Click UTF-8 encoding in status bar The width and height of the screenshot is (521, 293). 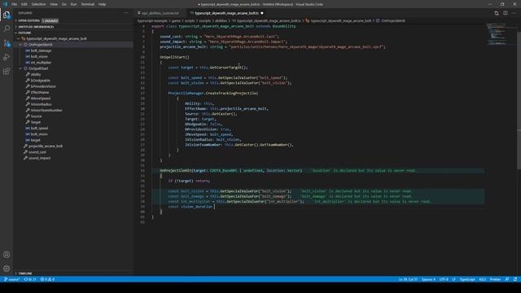[444, 279]
